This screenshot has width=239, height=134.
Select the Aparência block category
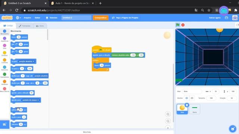coord(4,39)
